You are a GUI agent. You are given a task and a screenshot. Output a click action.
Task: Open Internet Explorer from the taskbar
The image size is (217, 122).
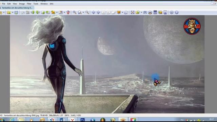12,120
